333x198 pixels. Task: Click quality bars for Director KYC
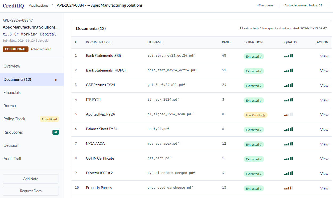(289, 173)
